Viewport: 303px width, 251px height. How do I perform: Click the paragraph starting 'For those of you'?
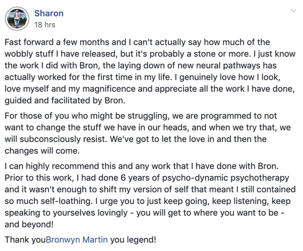(x=148, y=133)
